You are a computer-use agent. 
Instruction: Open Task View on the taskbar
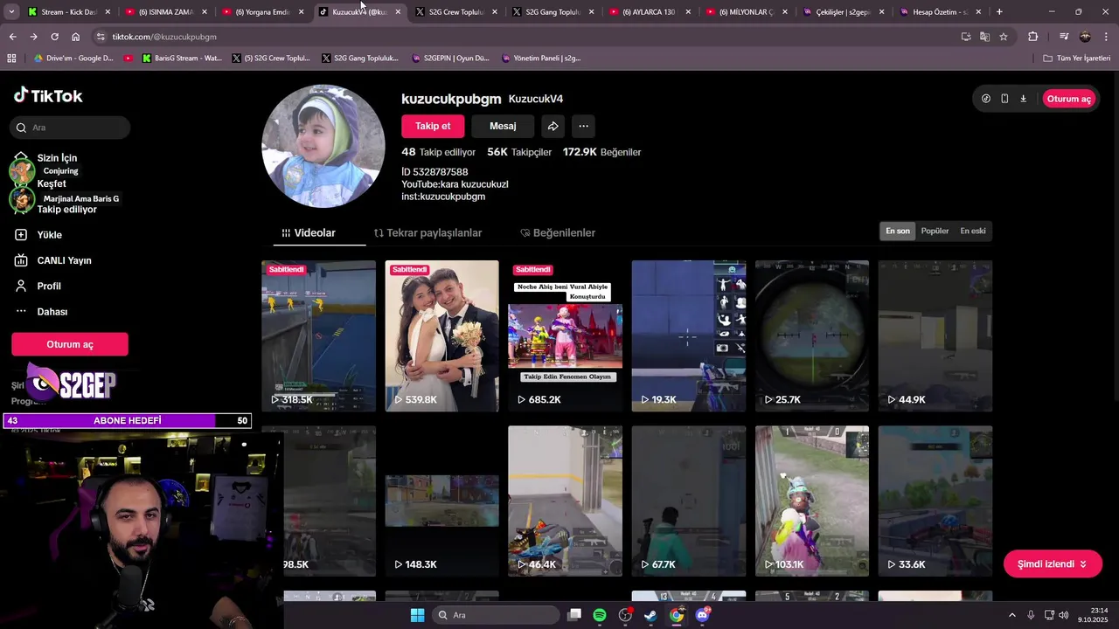[574, 615]
